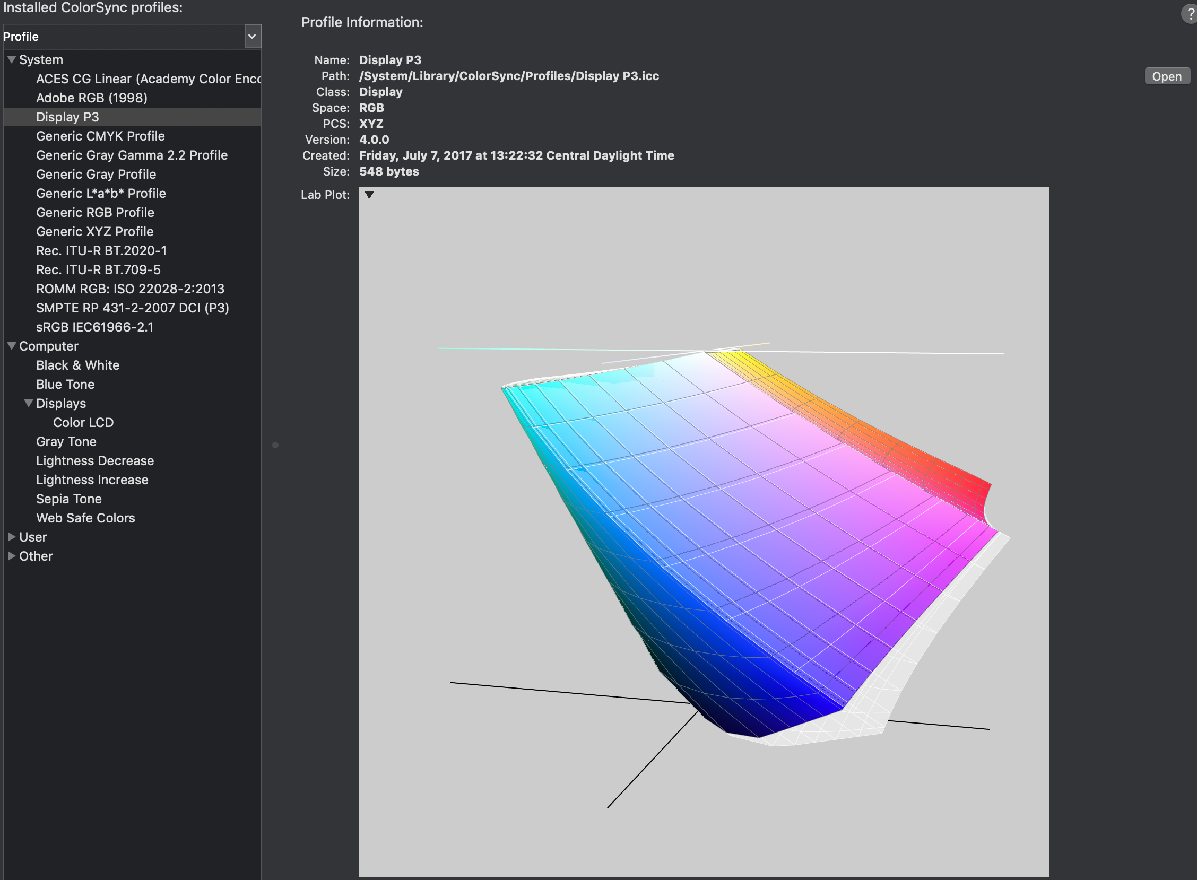Collapse the Displays subgroup
Viewport: 1197px width, 880px height.
[28, 403]
